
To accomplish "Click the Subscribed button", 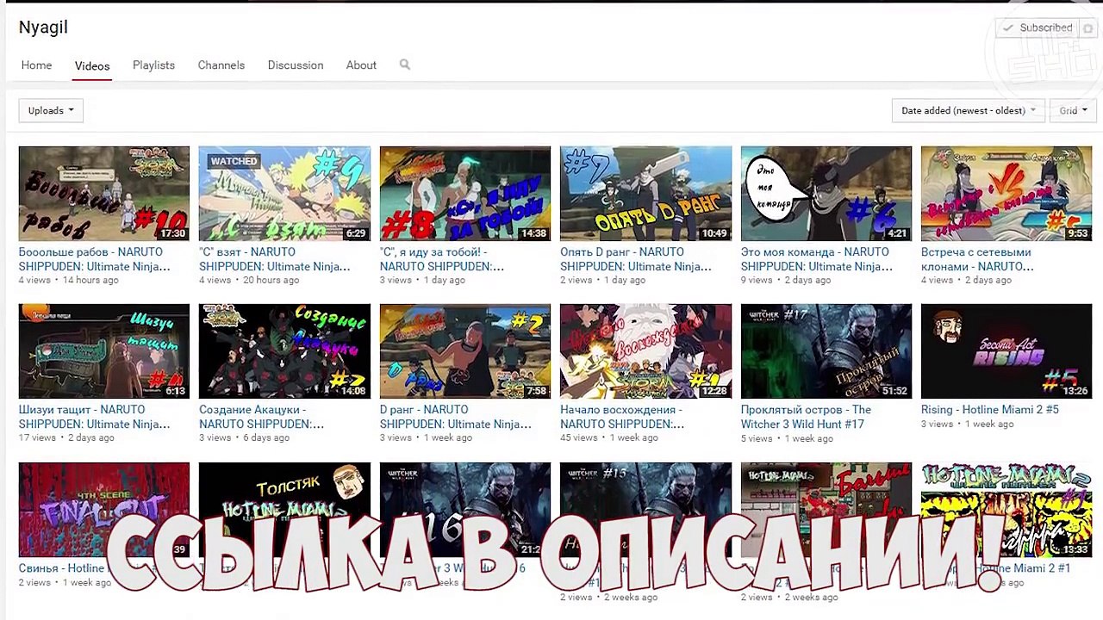I will [x=1038, y=28].
